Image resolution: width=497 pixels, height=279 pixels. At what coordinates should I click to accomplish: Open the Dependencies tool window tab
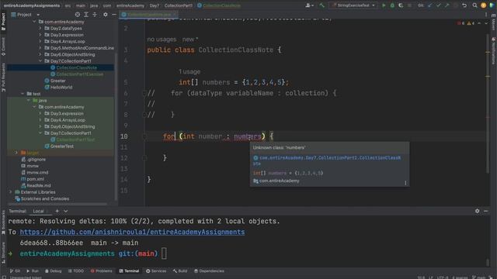click(x=209, y=271)
